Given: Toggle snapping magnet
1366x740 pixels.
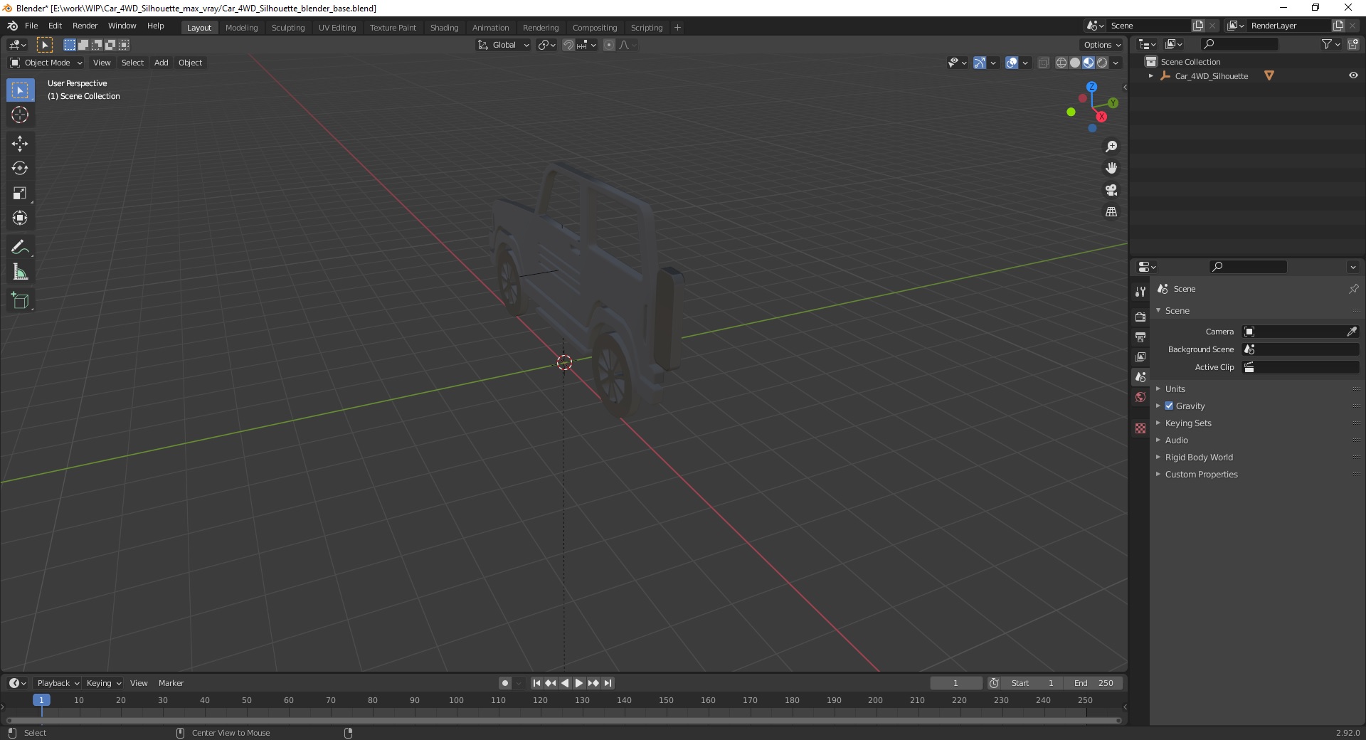Looking at the screenshot, I should (x=568, y=45).
